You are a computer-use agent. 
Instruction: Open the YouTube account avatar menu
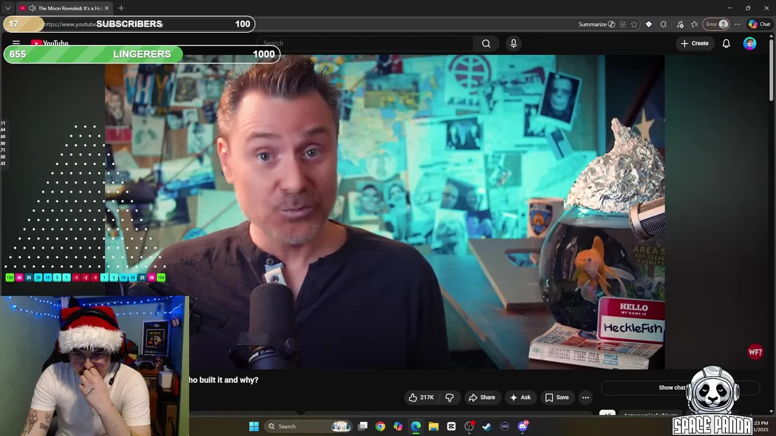(750, 44)
